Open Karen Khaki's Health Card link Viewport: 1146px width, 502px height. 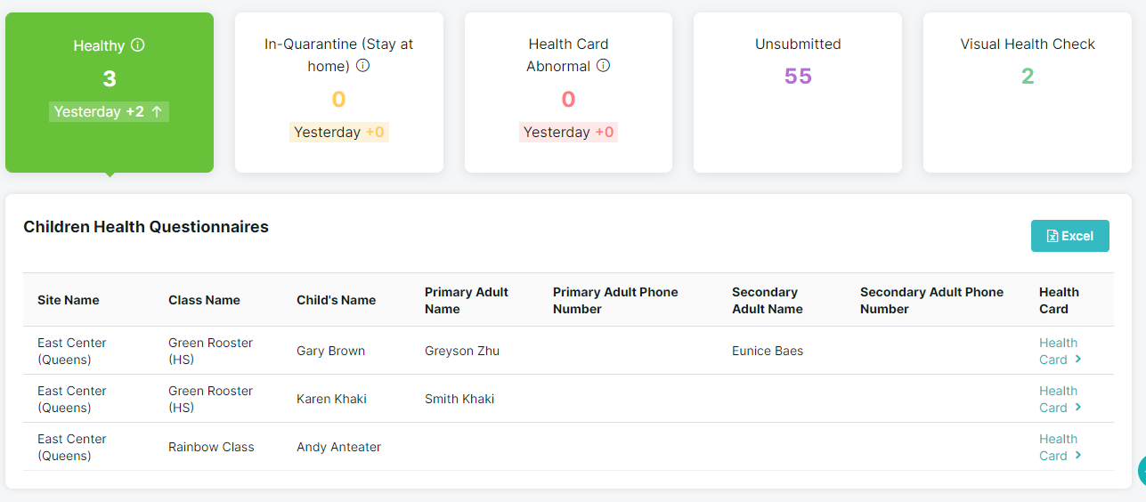pos(1060,399)
